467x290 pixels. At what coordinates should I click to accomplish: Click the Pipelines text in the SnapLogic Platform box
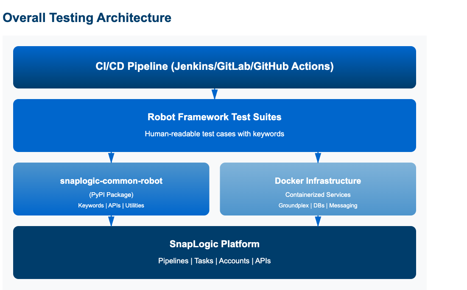pos(173,261)
